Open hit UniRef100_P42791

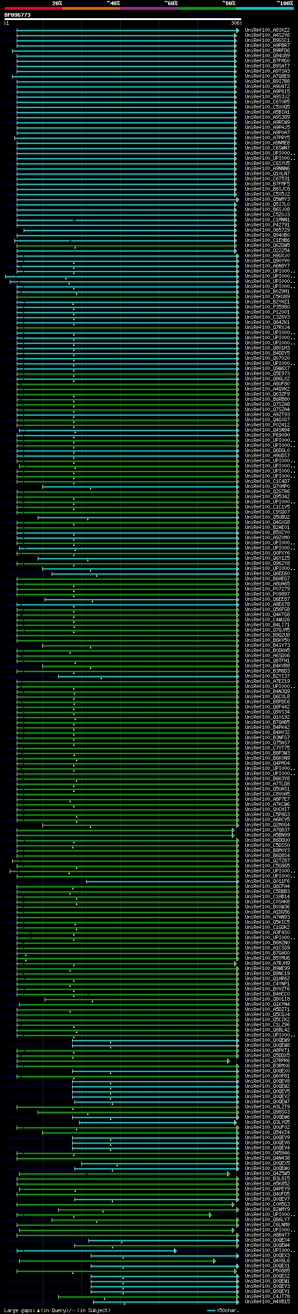[267, 225]
